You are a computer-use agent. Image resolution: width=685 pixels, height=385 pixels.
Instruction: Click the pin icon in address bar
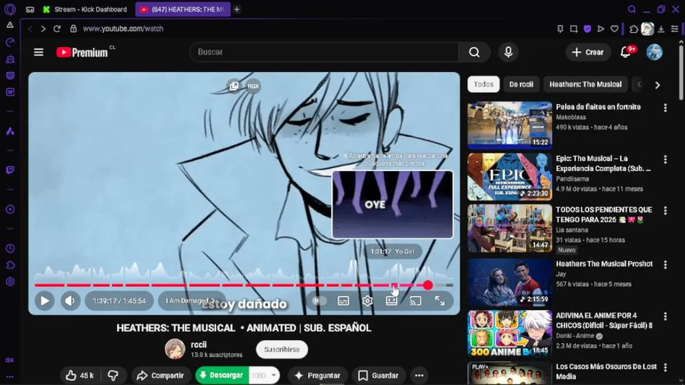coord(560,29)
